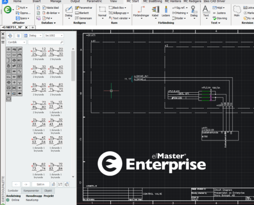Switch to the Objekt palette tab
The height and width of the screenshot is (205, 254).
pos(48,191)
